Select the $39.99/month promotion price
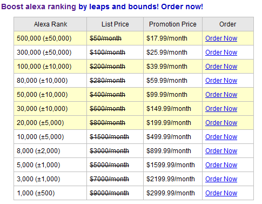Screen dimensions: 262x204 (x=167, y=67)
